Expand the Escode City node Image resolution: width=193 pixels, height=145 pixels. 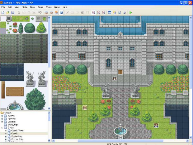point(6,139)
